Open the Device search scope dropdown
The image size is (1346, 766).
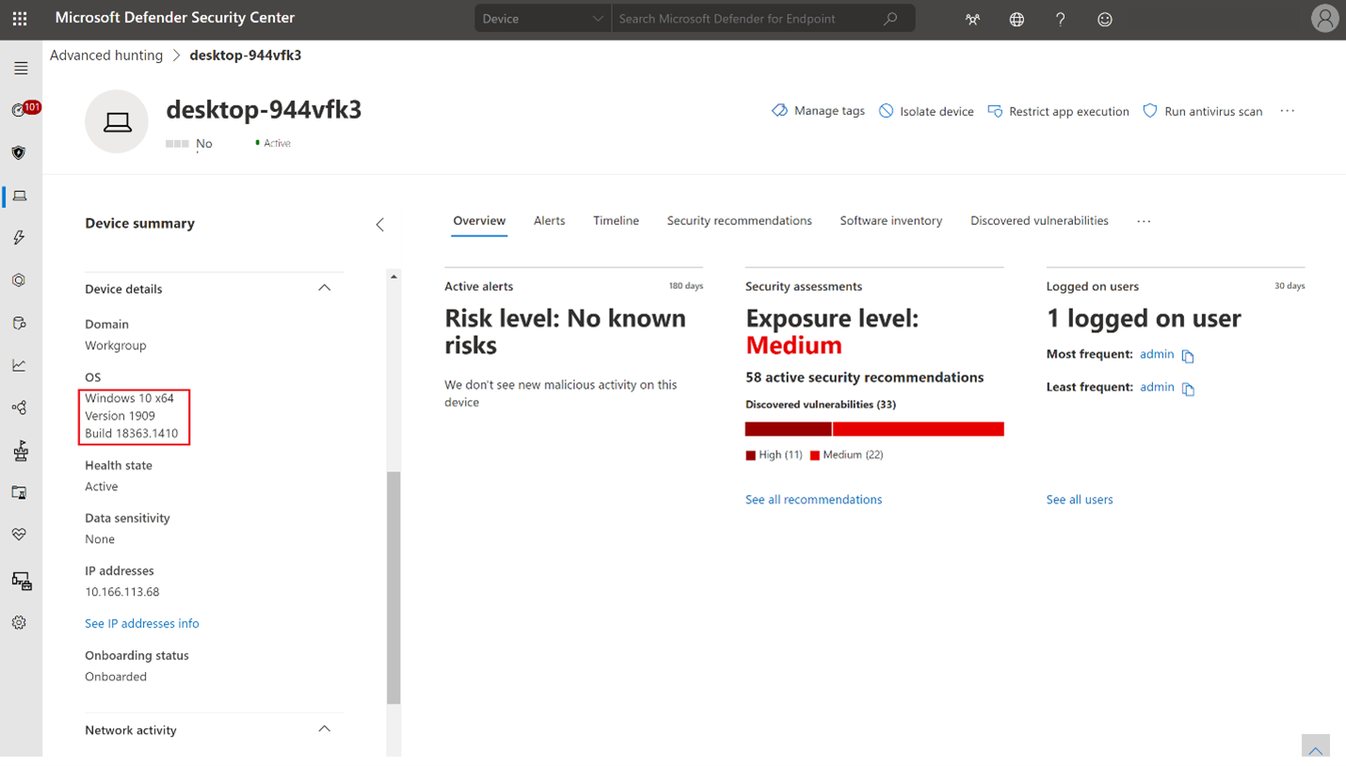click(542, 18)
